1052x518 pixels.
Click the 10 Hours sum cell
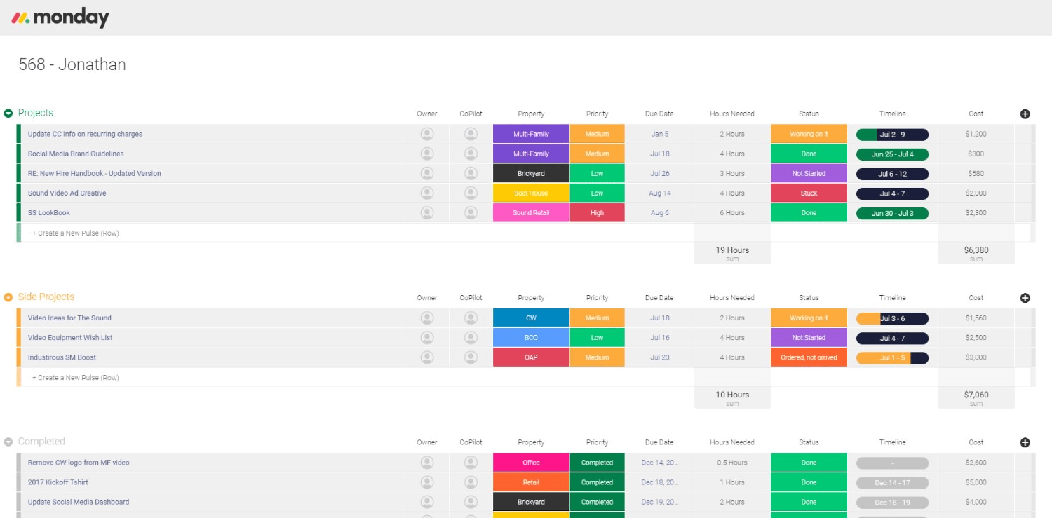[732, 398]
